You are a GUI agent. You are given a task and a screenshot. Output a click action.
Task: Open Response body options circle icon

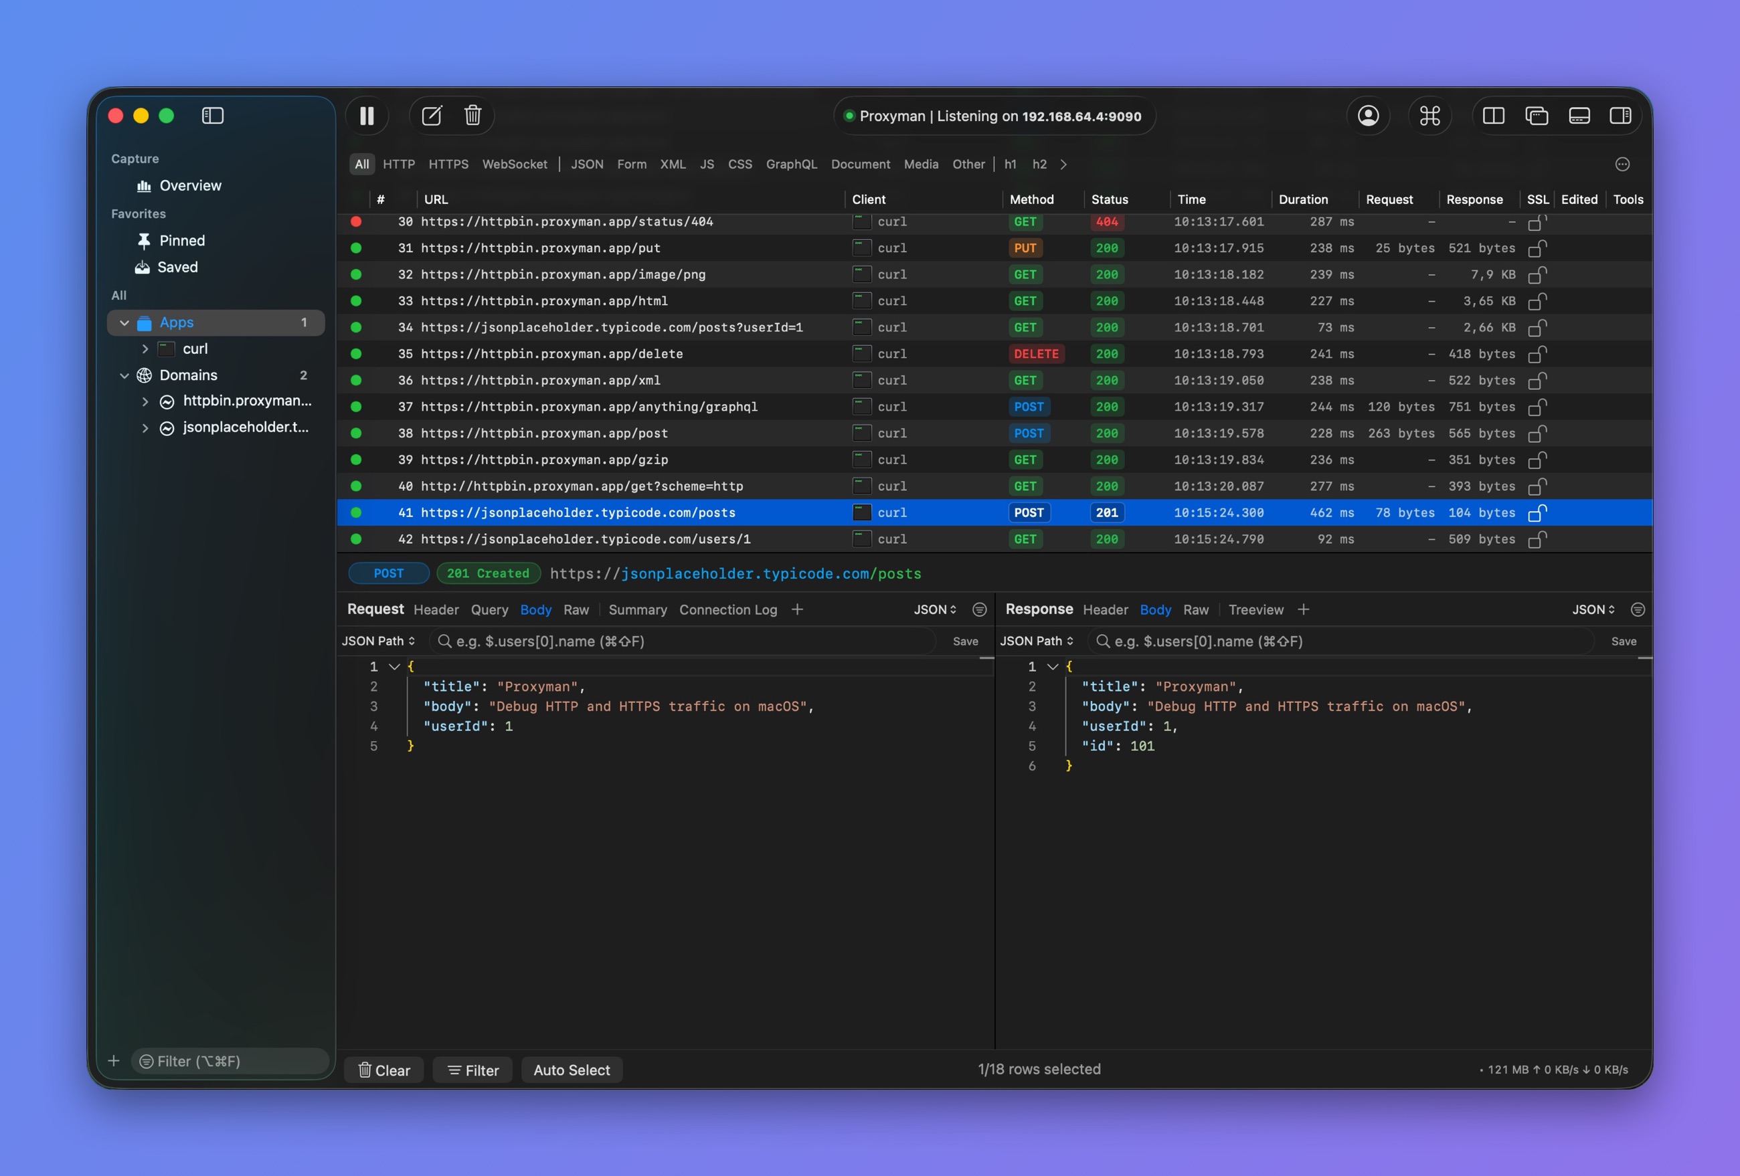1638,610
